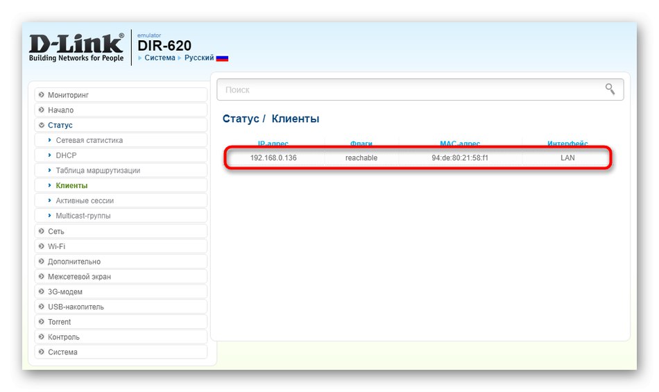659x392 pixels.
Task: Expand the Начало menu section
Action: (121, 110)
